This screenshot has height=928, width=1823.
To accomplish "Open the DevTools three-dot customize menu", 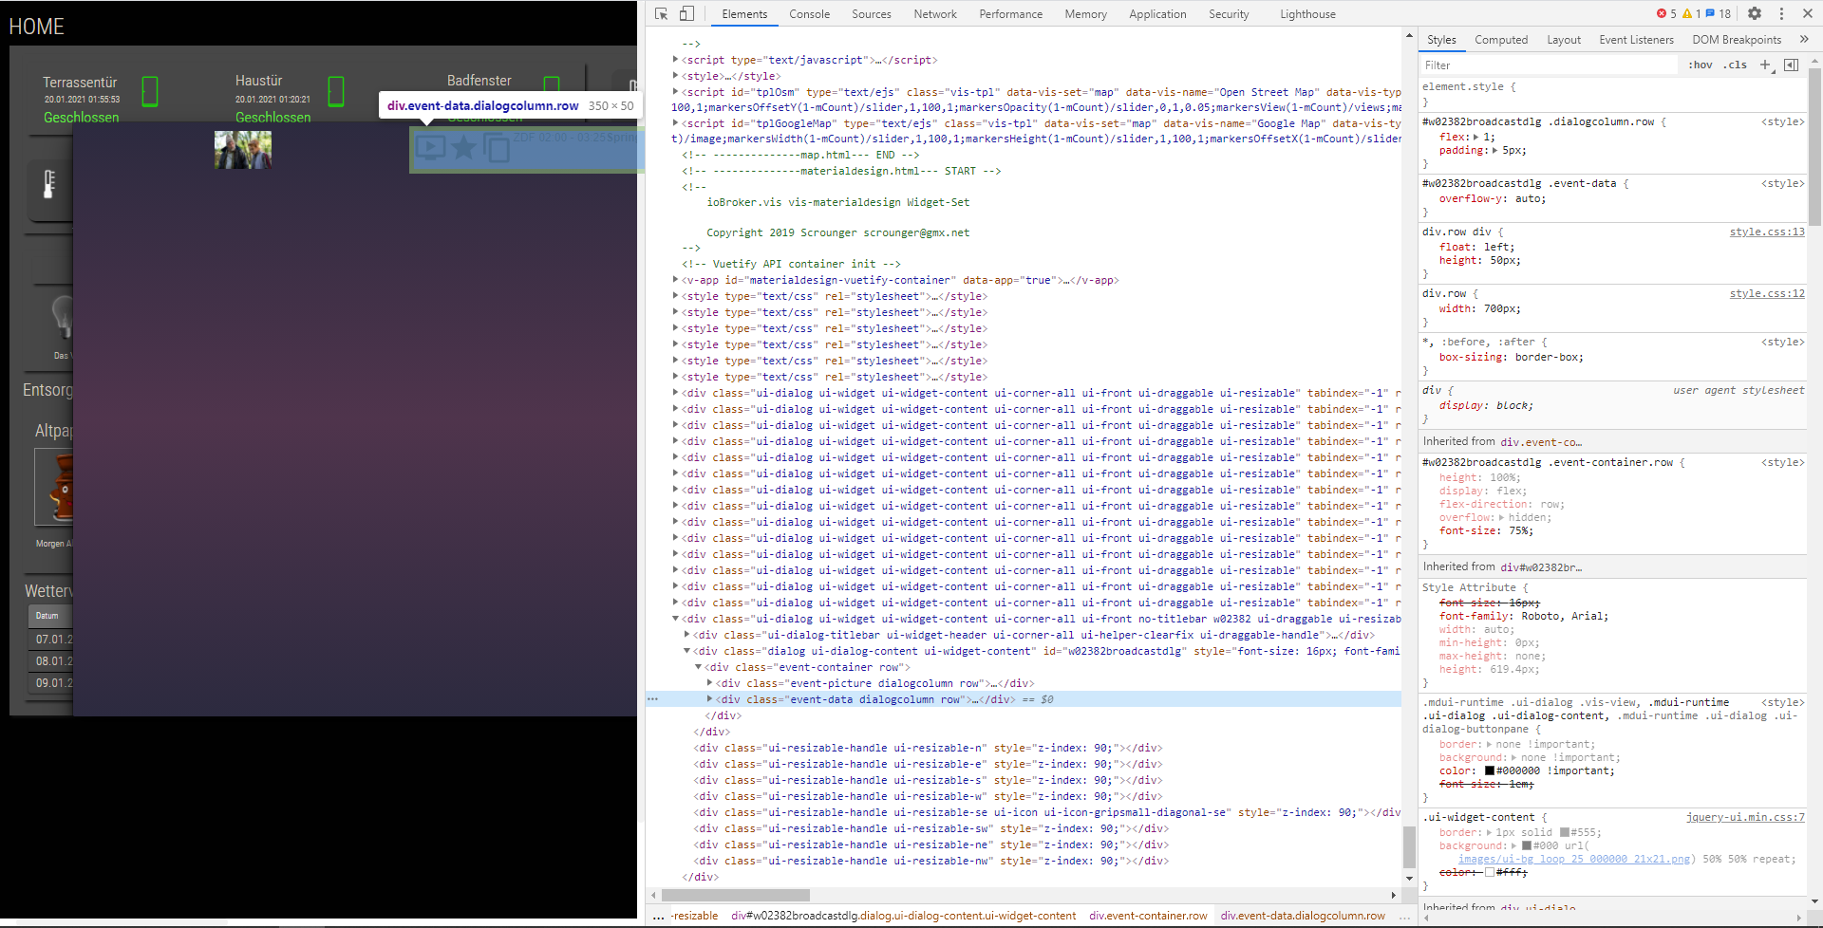I will [1781, 13].
